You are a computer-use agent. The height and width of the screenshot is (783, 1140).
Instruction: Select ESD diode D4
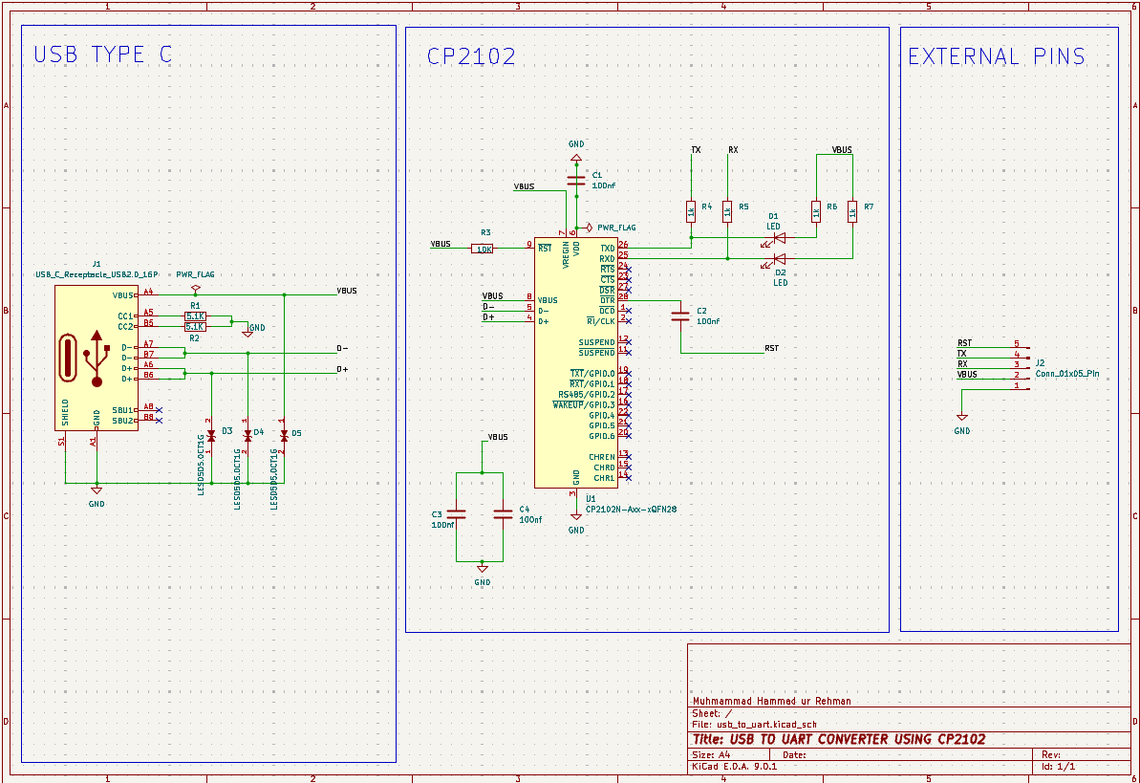(x=247, y=436)
